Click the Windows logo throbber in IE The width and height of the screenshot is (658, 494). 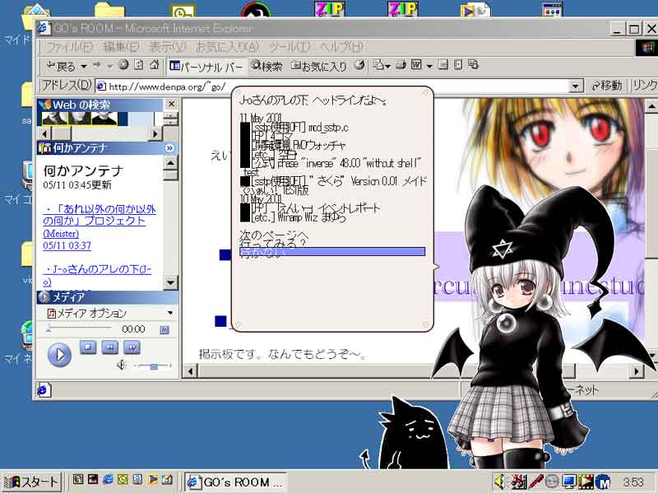646,48
